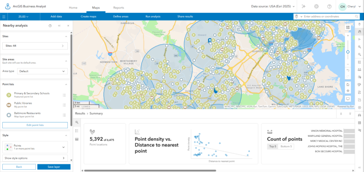Image resolution: width=364 pixels, height=172 pixels.
Task: Switch results to the summary magnifier view
Action: click(x=77, y=122)
